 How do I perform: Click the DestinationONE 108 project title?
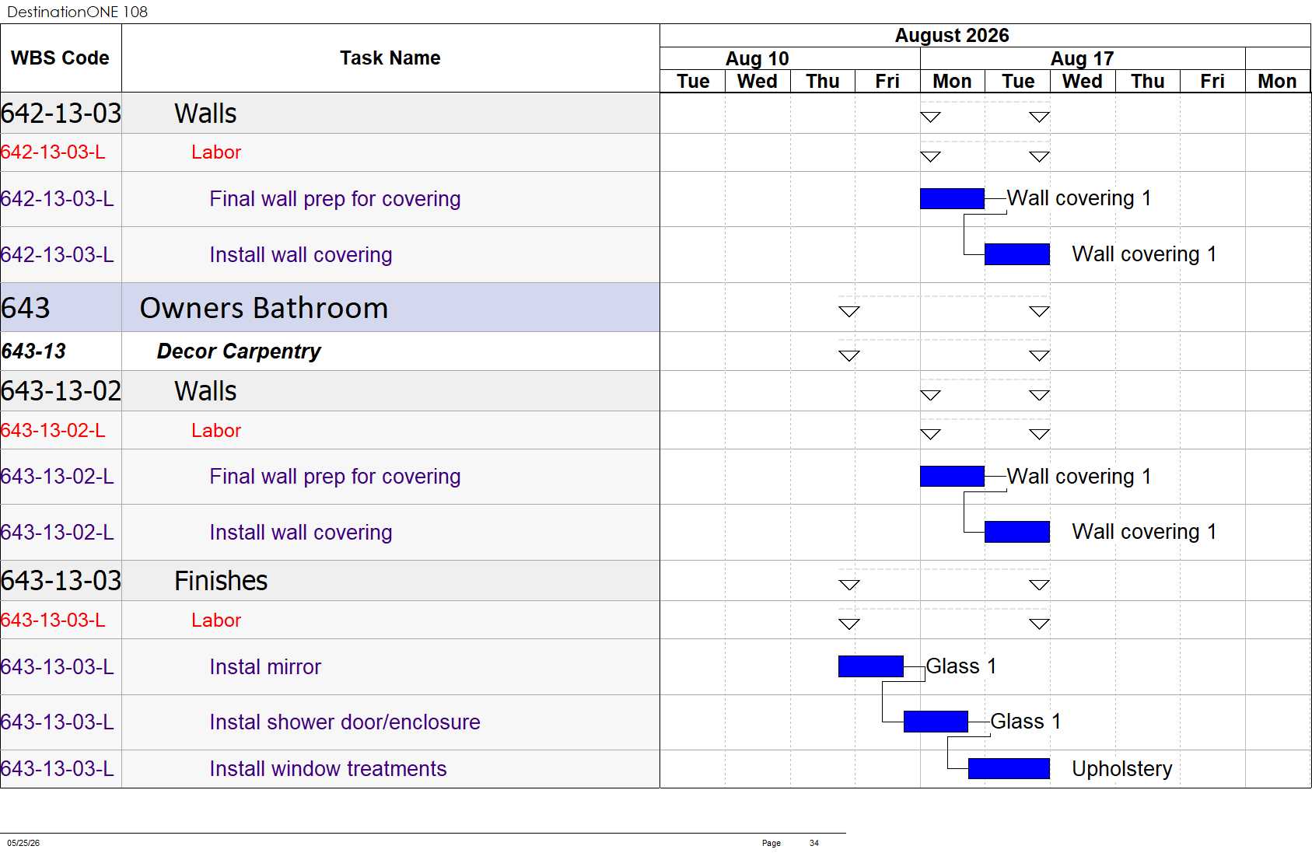point(77,12)
